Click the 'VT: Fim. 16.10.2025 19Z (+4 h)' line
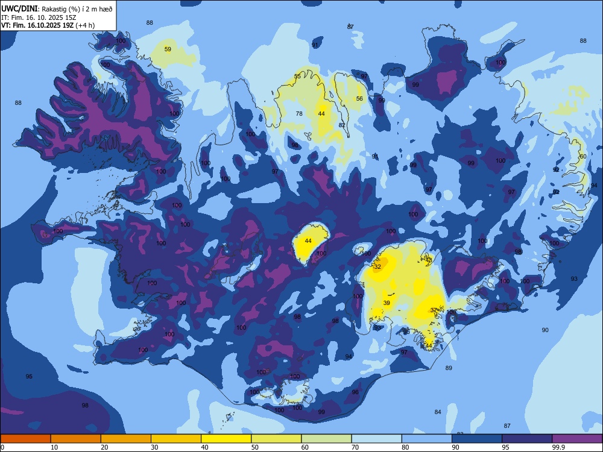The image size is (603, 452). click(48, 25)
